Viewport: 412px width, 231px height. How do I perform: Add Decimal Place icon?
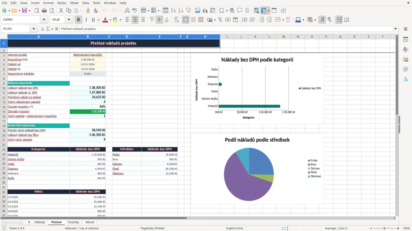[245, 20]
